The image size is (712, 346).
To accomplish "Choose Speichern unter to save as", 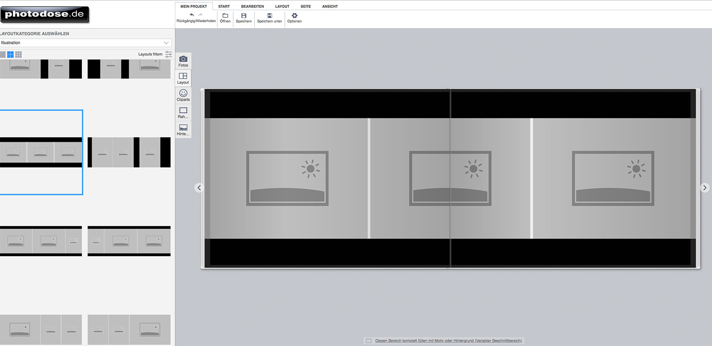I will click(269, 18).
